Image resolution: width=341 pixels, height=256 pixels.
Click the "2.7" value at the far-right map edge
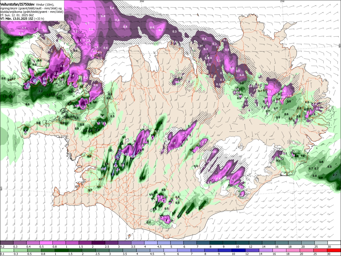click(x=335, y=175)
